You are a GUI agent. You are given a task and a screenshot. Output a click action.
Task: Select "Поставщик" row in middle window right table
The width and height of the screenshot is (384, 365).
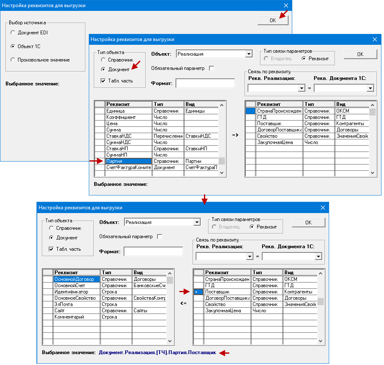(307, 123)
